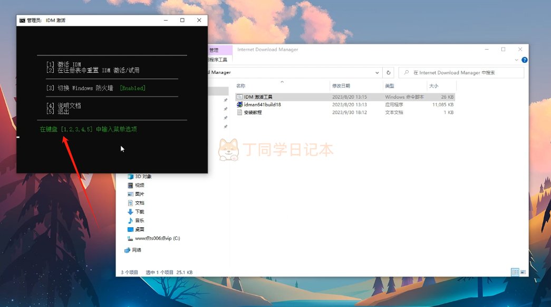The image size is (551, 307).
Task: Select the IDM 激活工具 script file
Action: (258, 97)
